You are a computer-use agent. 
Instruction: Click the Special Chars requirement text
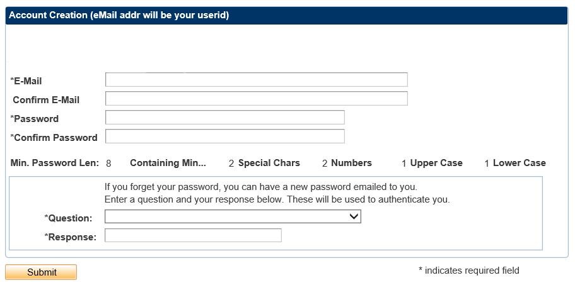click(x=269, y=163)
